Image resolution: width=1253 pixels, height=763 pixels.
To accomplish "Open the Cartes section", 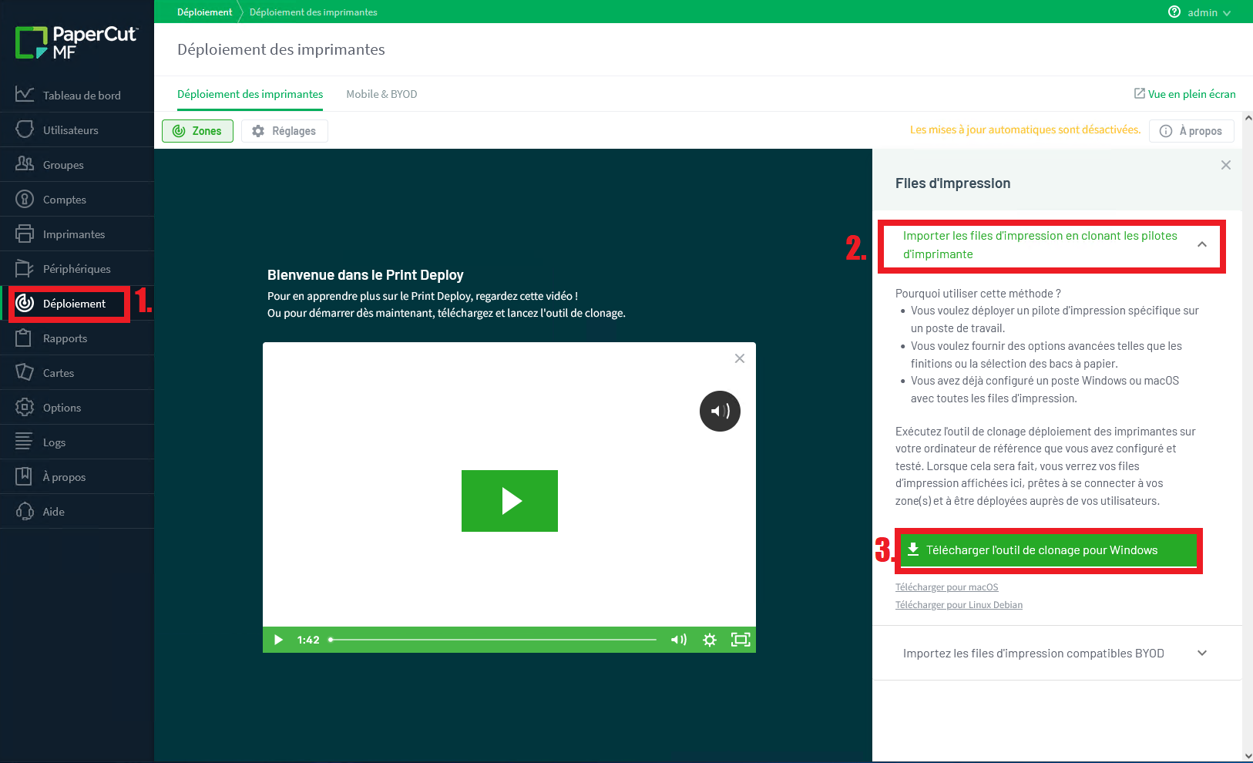I will coord(57,372).
